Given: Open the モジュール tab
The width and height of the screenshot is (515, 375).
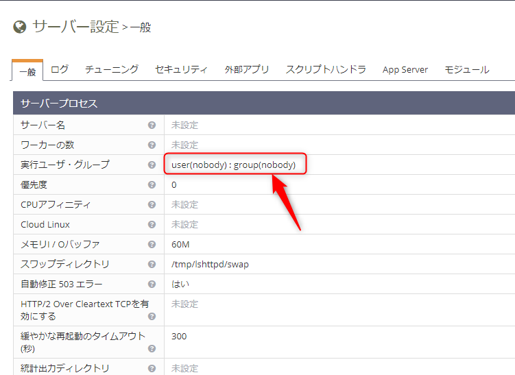Looking at the screenshot, I should (466, 69).
